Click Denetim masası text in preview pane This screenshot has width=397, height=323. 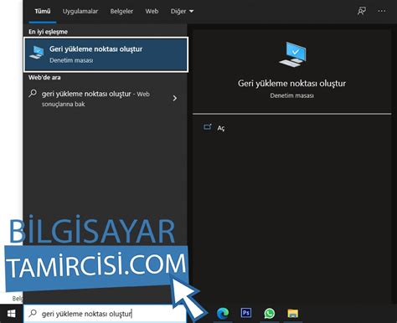click(x=291, y=95)
